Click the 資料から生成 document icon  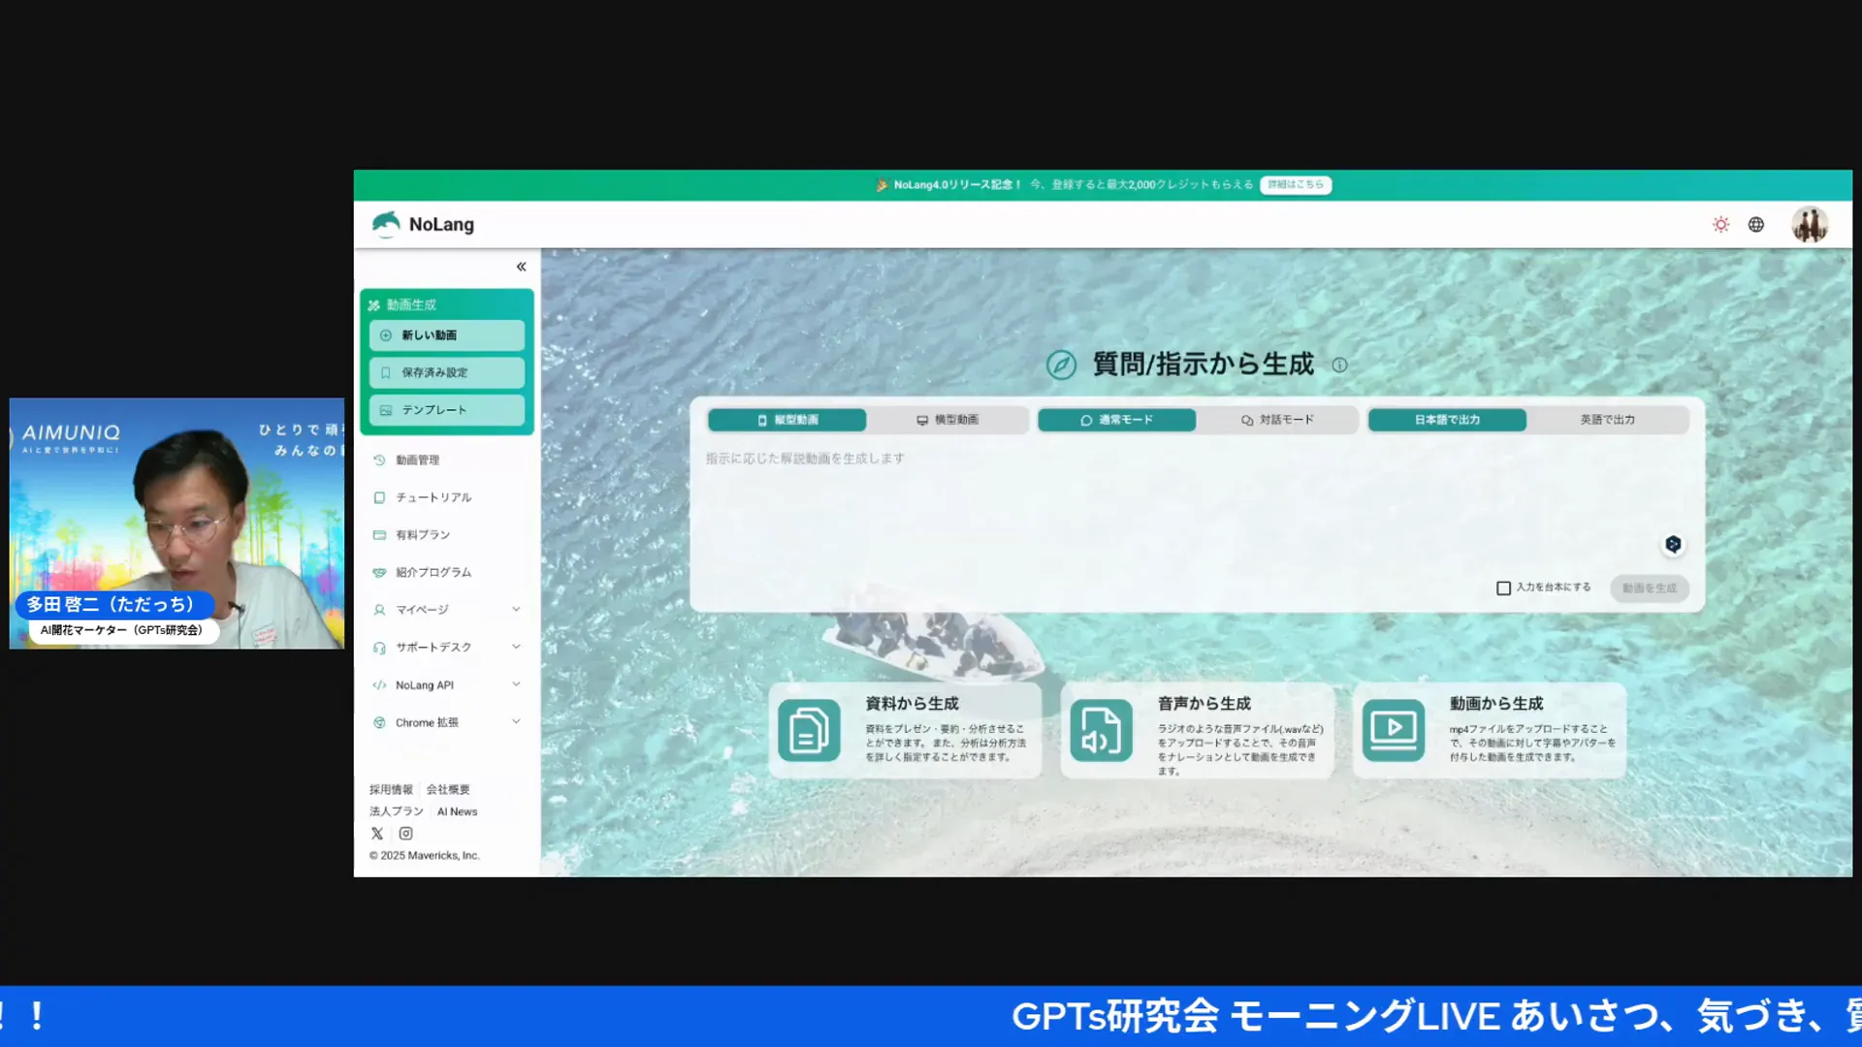pos(809,730)
